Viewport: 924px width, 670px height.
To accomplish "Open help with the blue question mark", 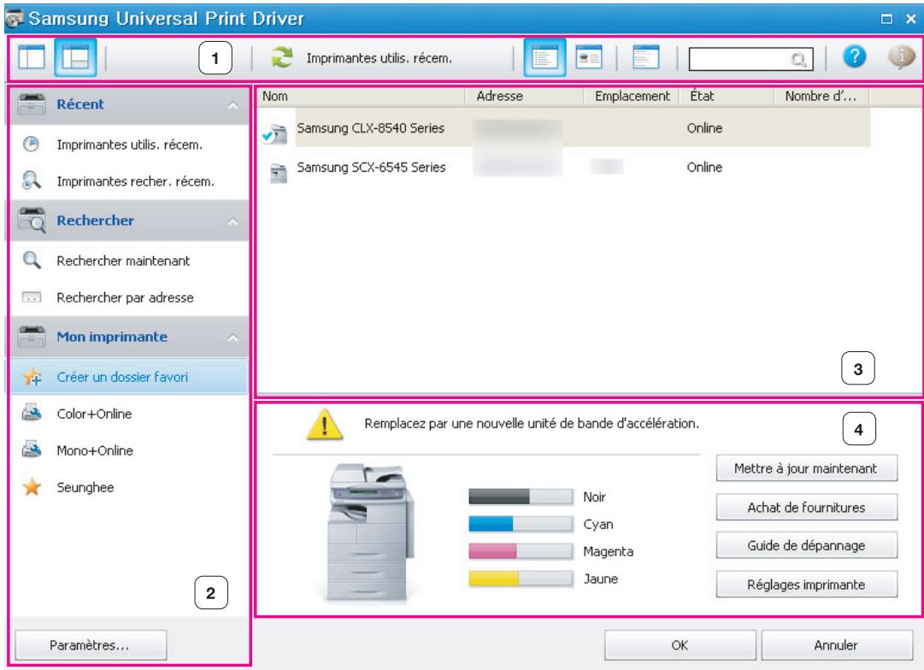I will click(x=855, y=57).
